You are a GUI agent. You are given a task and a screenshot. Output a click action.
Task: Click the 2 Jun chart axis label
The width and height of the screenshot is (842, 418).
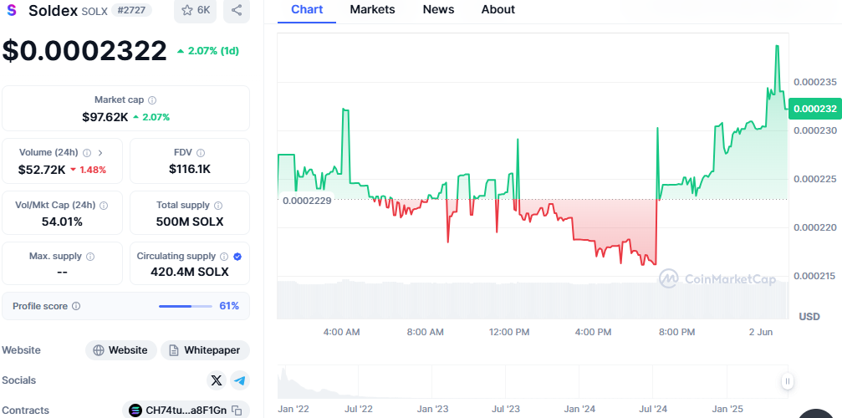(x=760, y=332)
